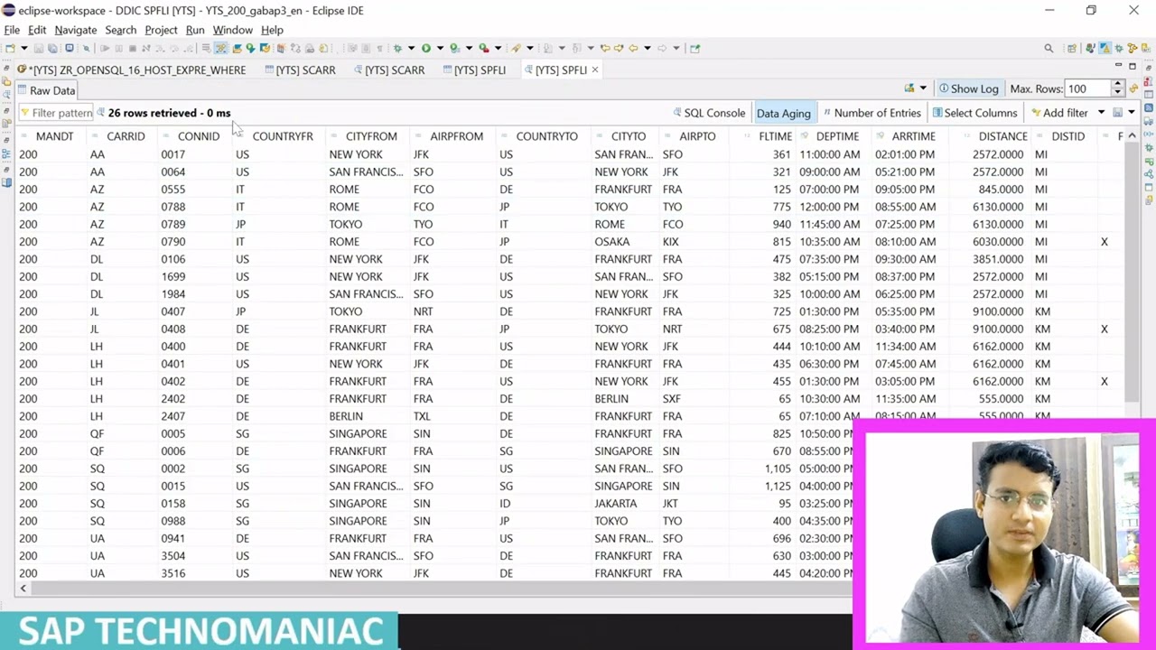Select the BERLIN cell in CITYFROM column
The height and width of the screenshot is (650, 1156).
coord(346,416)
